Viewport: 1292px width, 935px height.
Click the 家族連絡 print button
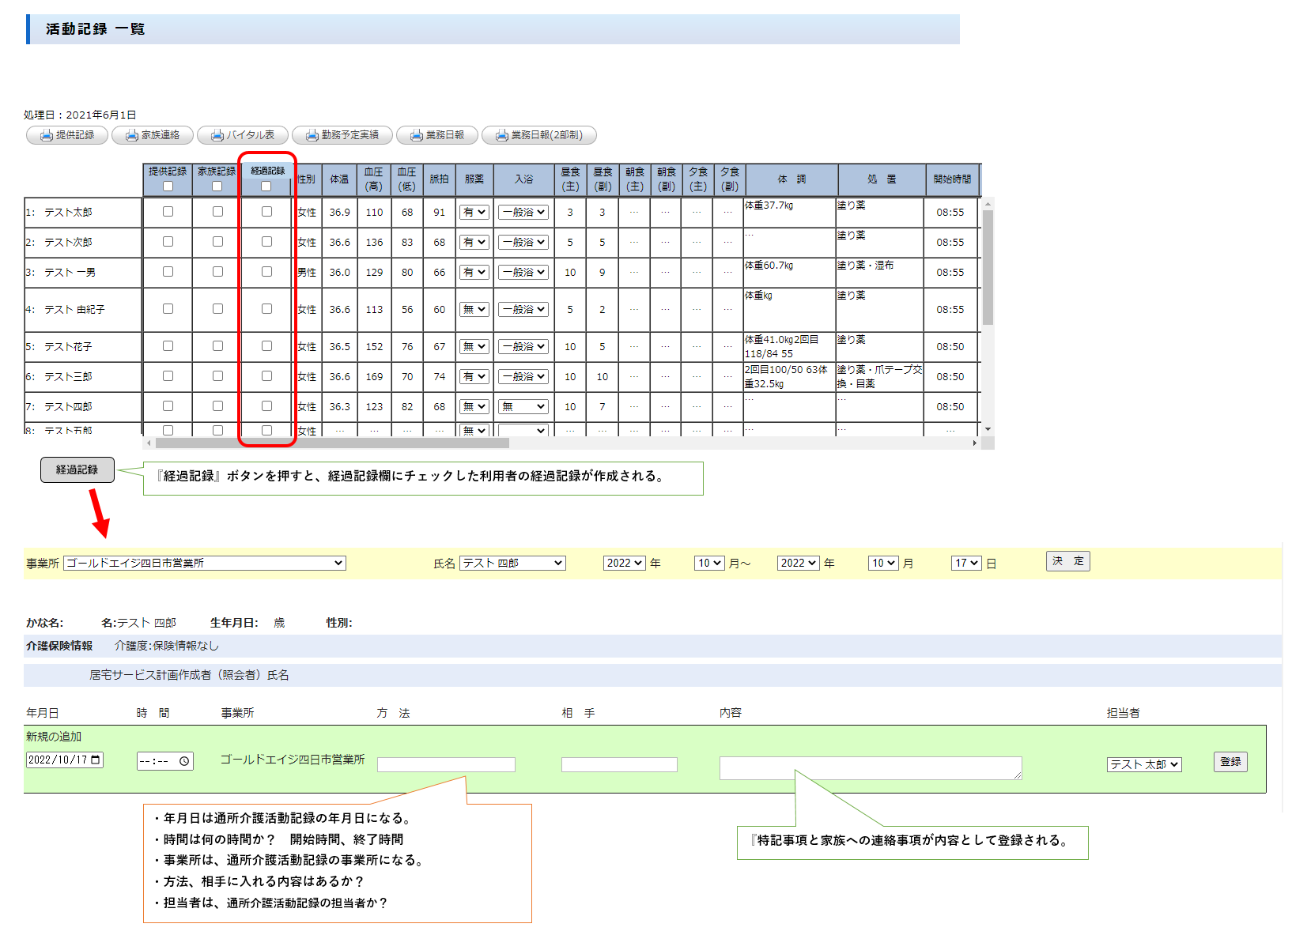[x=153, y=135]
